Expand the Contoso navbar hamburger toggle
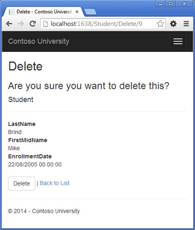 (178, 42)
